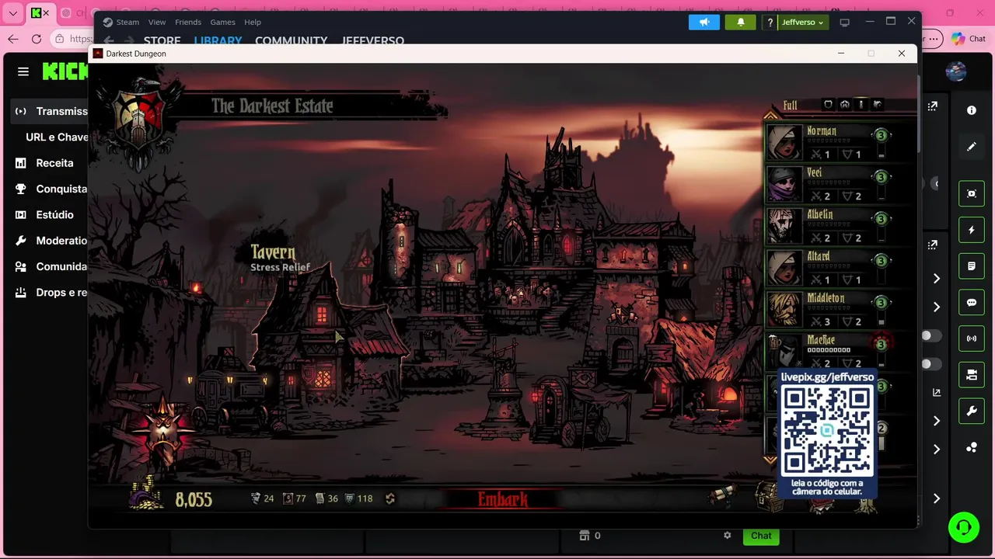
Task: Click Steam Big Picture mode monitor icon
Action: [845, 23]
